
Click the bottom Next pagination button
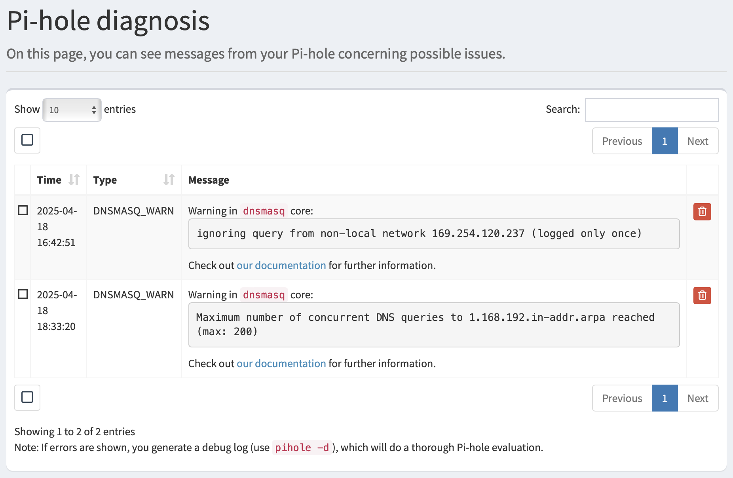[x=698, y=398]
